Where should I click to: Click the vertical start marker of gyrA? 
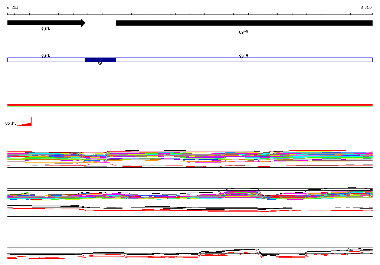tap(116, 23)
